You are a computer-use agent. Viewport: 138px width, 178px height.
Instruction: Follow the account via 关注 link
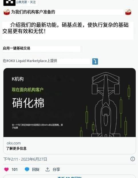33,2
